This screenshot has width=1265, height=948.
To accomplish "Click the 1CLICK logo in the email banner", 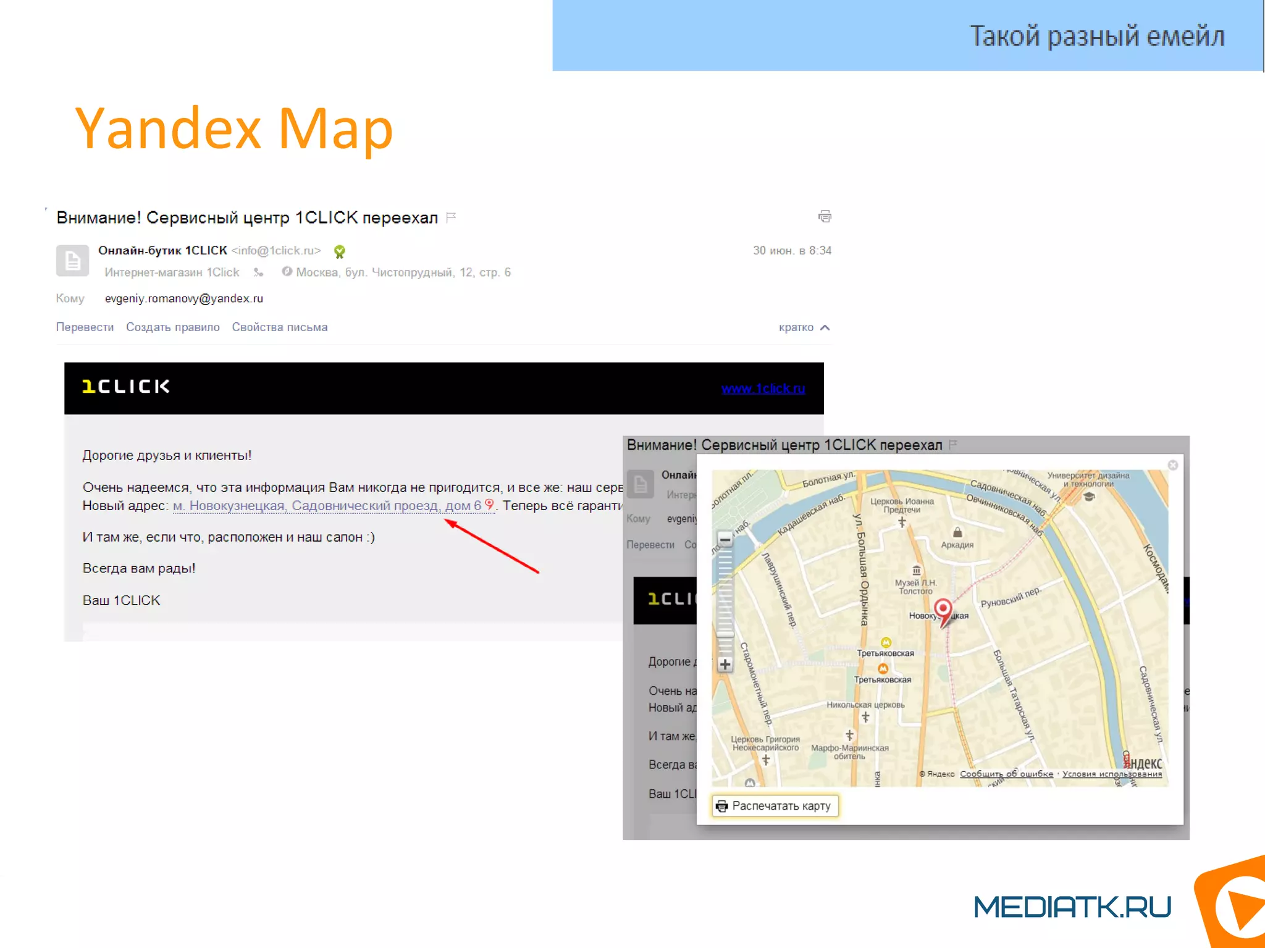I will (x=126, y=387).
